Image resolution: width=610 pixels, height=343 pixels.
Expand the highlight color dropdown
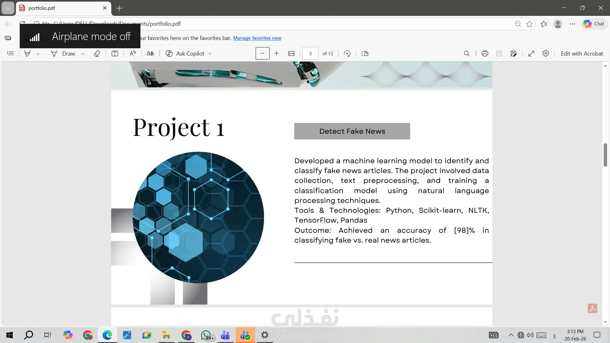(x=38, y=54)
